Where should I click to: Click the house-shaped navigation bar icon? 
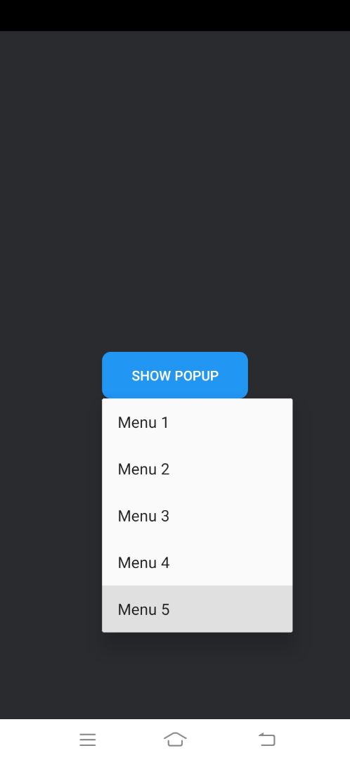pyautogui.click(x=175, y=739)
